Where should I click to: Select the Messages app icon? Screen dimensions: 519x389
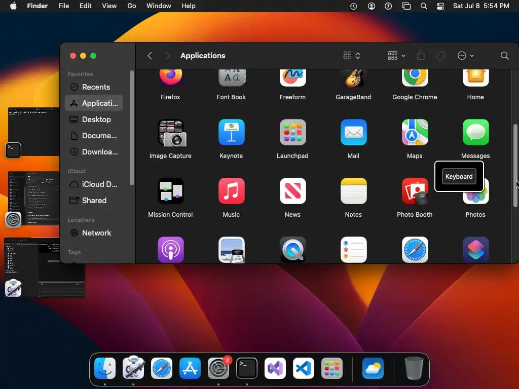475,132
